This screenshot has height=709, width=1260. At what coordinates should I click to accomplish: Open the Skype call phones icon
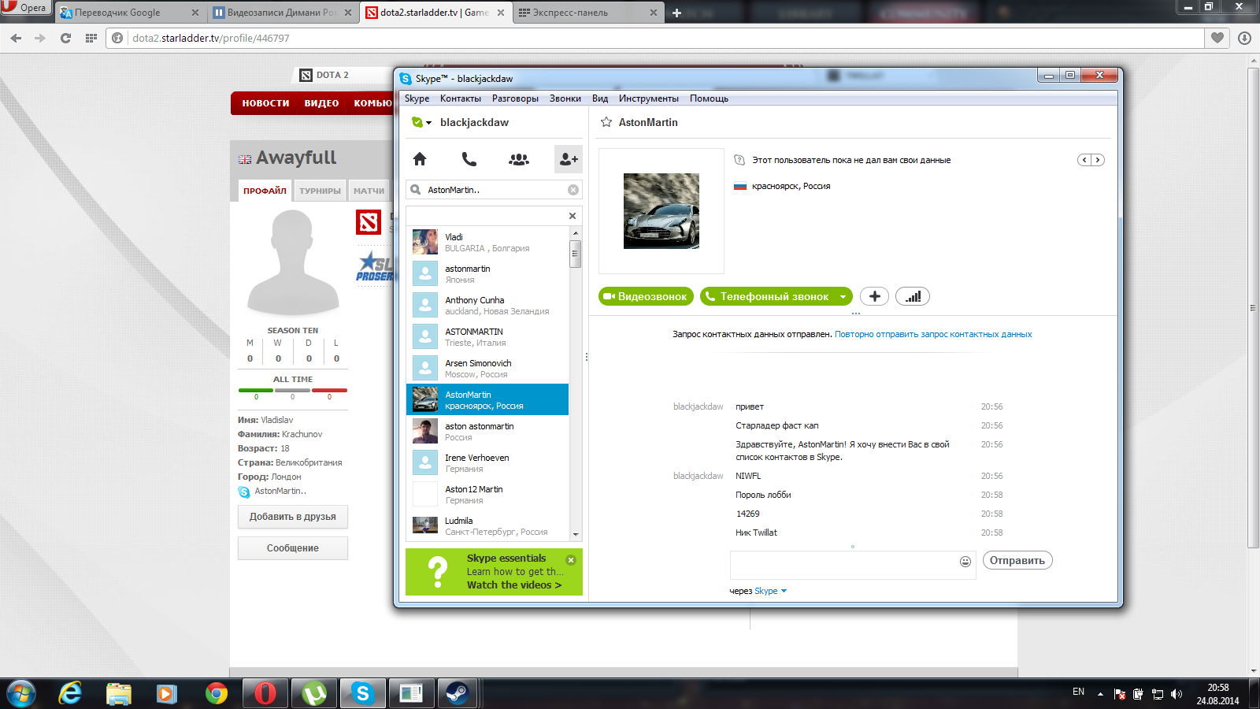point(469,159)
